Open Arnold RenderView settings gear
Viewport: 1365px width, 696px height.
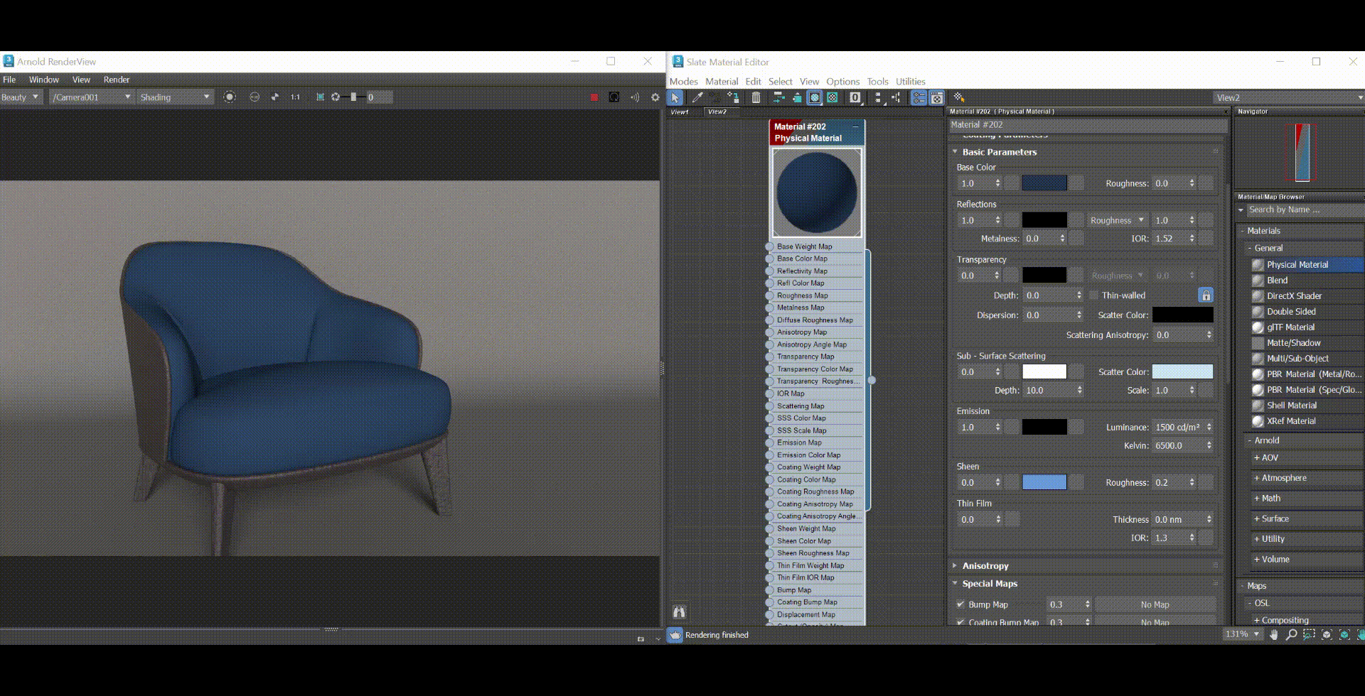coord(655,97)
